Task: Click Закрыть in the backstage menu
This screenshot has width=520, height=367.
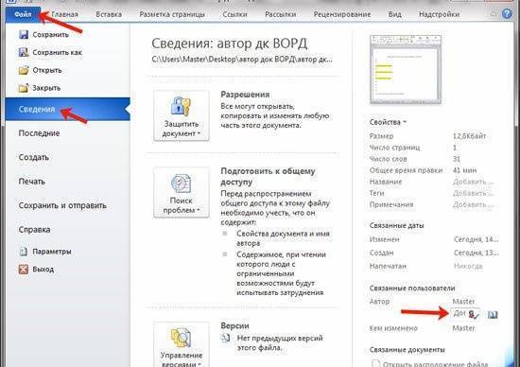Action: [x=46, y=88]
